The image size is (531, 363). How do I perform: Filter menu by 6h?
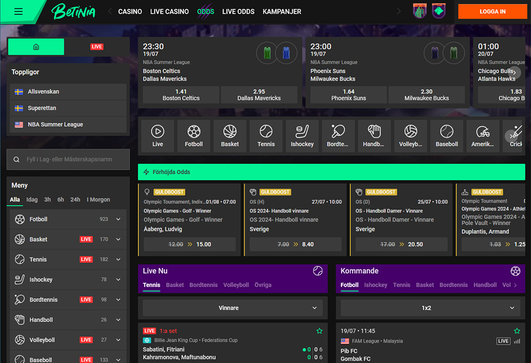click(60, 199)
